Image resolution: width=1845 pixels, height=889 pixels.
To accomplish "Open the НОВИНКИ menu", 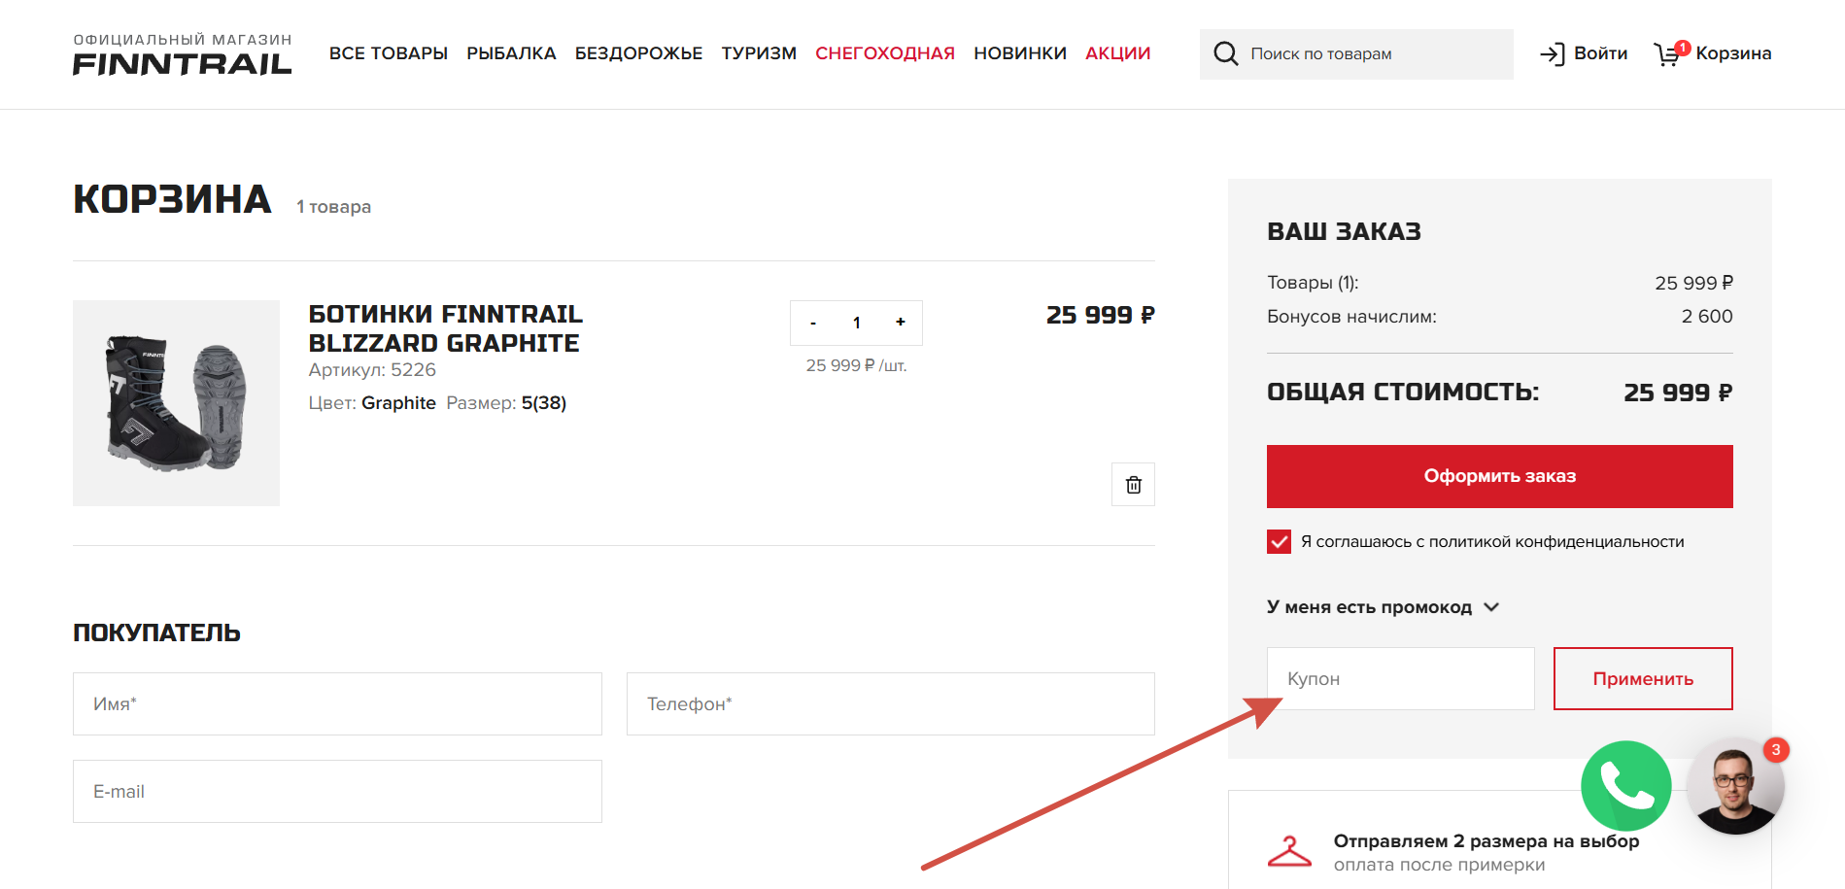I will click(1020, 53).
